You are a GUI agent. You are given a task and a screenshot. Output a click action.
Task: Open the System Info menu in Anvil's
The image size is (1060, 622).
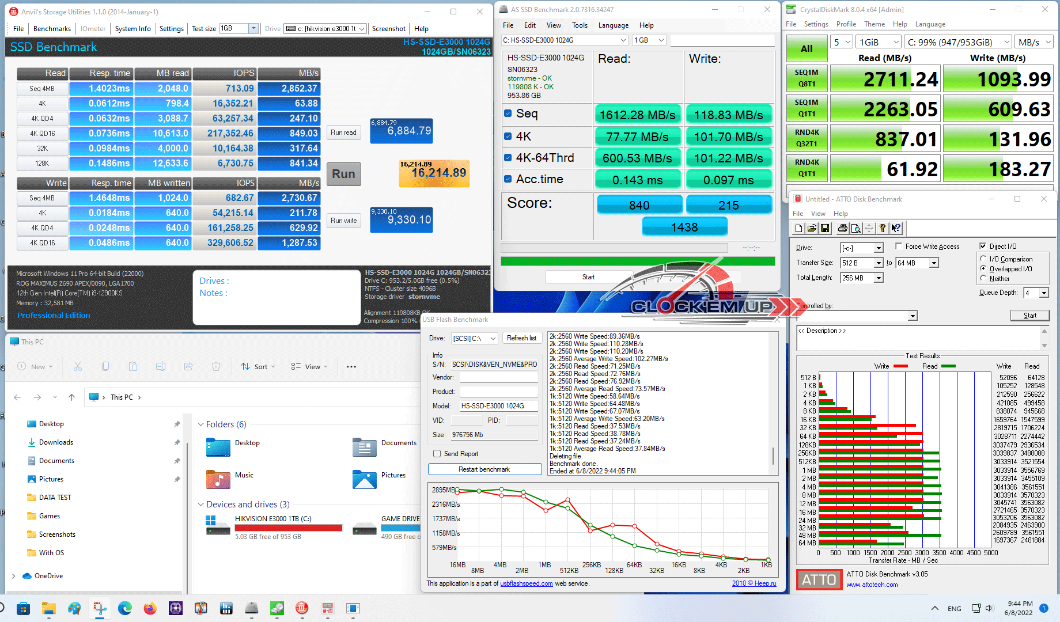point(132,29)
